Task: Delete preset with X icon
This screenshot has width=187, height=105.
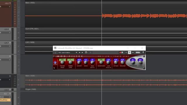Action: click(x=91, y=52)
